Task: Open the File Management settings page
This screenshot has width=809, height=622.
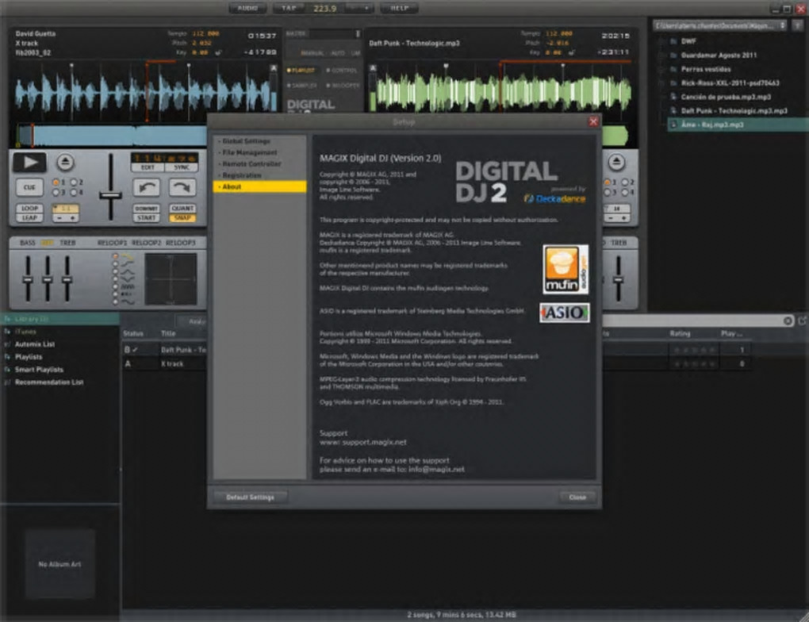Action: click(x=249, y=152)
